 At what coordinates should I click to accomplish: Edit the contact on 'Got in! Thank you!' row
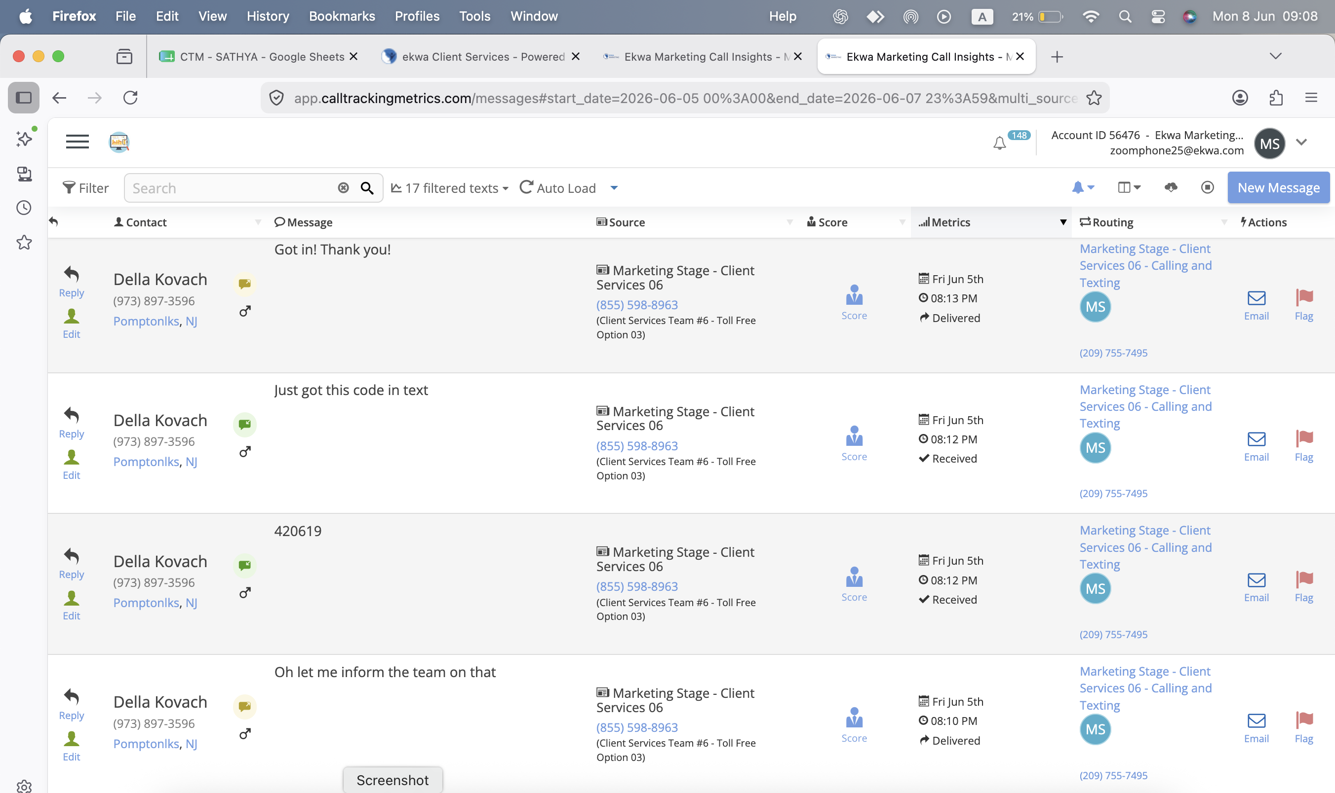[x=71, y=324]
